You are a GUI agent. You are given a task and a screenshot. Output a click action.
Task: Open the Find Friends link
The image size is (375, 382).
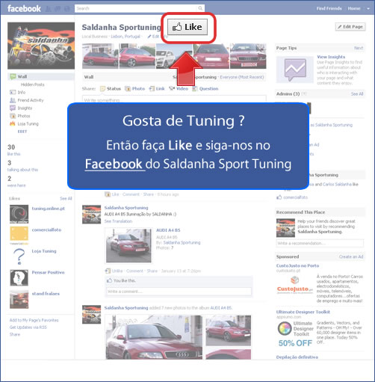329,8
